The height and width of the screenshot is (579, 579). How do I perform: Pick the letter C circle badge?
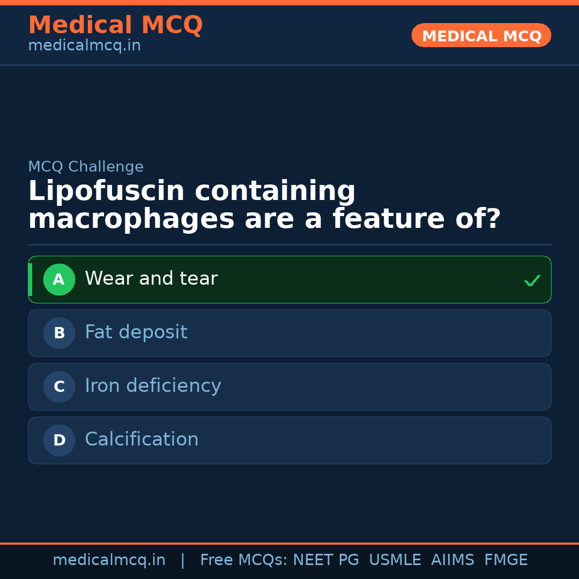pos(59,387)
